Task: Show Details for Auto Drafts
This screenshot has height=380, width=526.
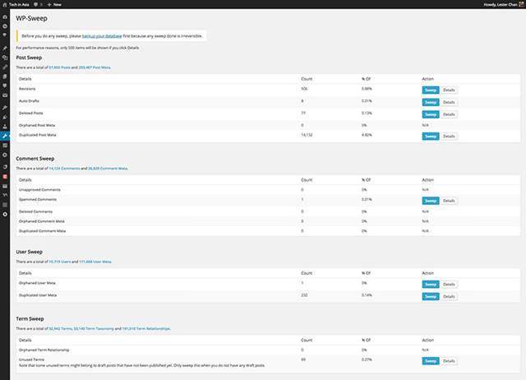Action: coord(449,102)
